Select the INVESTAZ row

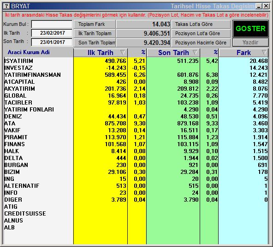[136, 68]
